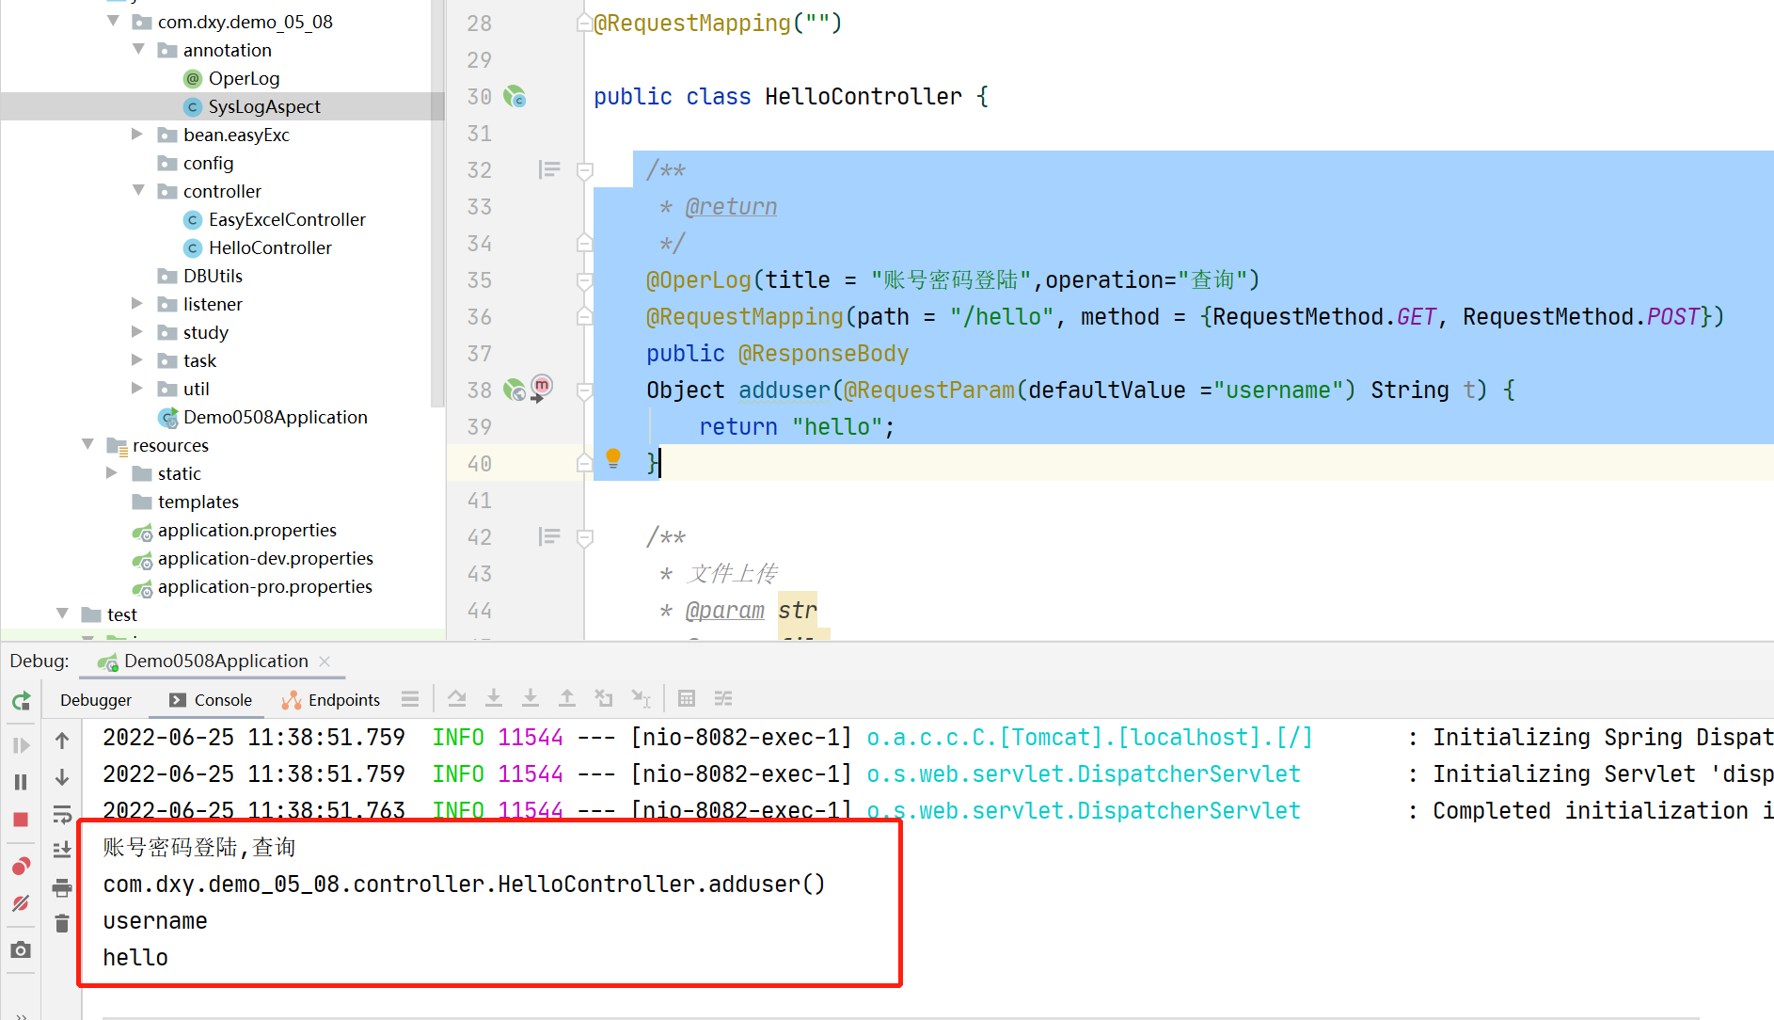Expand the task package

coord(137,359)
